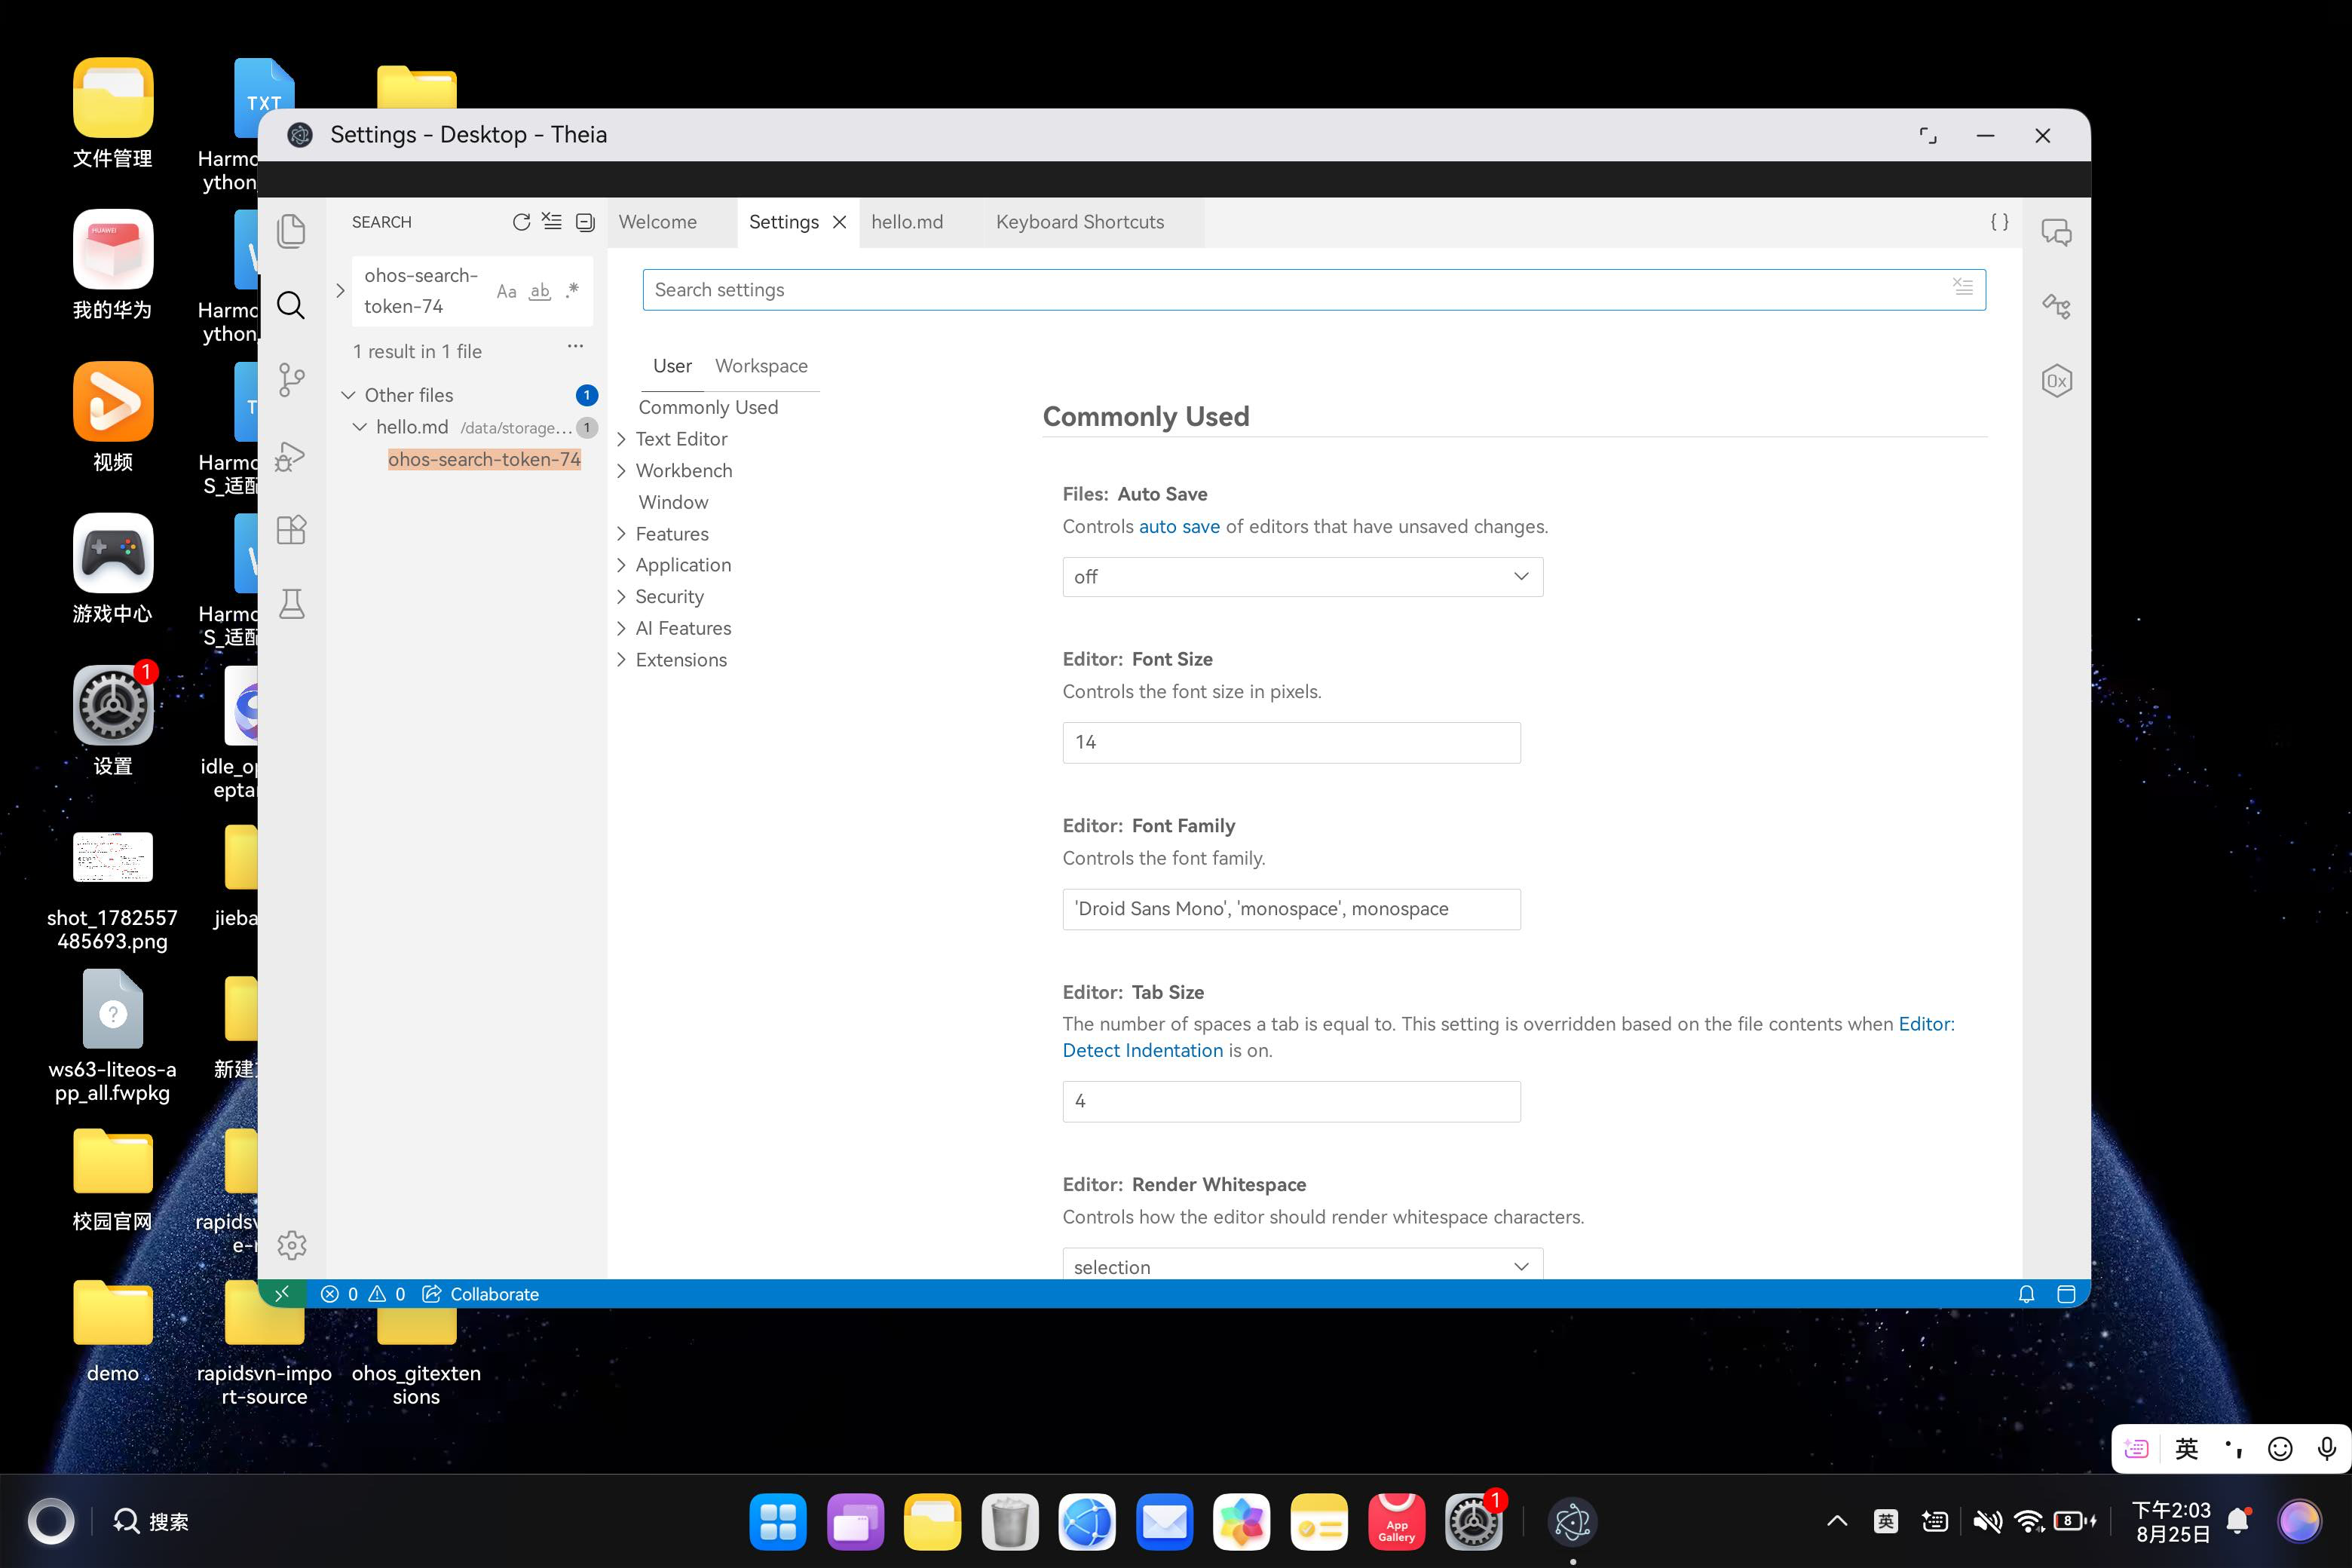Expand AI Features settings category
The width and height of the screenshot is (2352, 1568).
622,628
